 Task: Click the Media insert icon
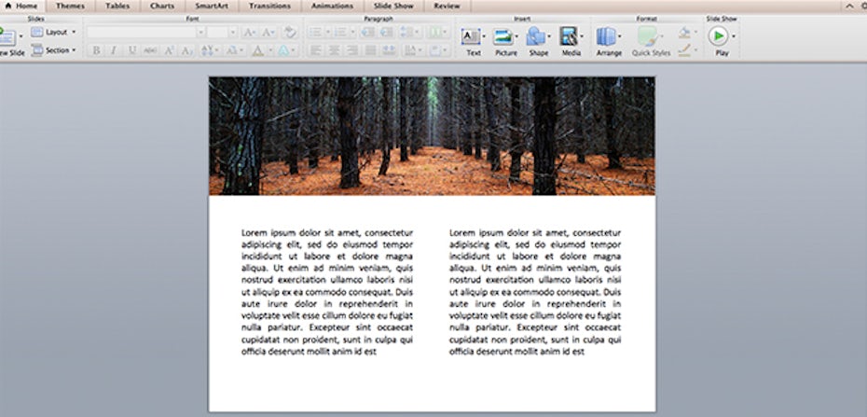(x=569, y=37)
